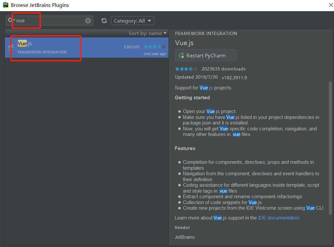Click the version v182.3911.9 text
334x247 pixels.
pyautogui.click(x=234, y=78)
